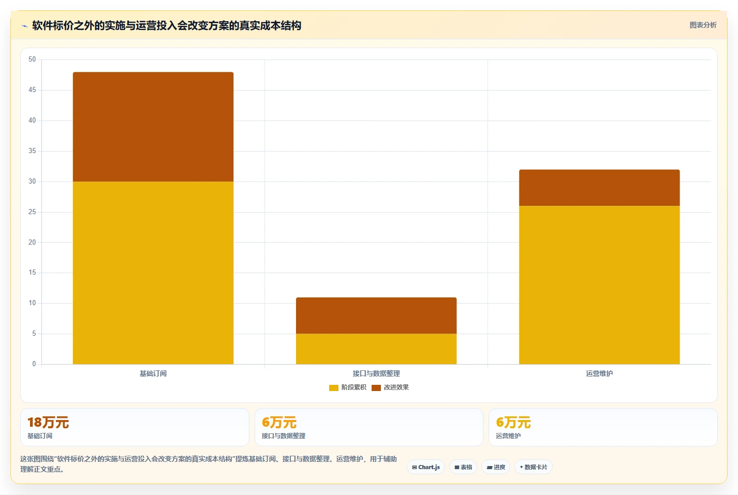Click the yellow segment of 接口与数据整理 bar

[376, 349]
